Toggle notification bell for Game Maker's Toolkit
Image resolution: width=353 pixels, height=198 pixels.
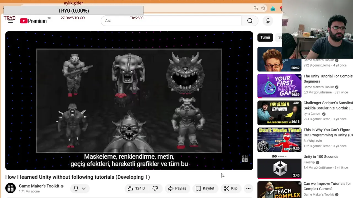pos(76,188)
